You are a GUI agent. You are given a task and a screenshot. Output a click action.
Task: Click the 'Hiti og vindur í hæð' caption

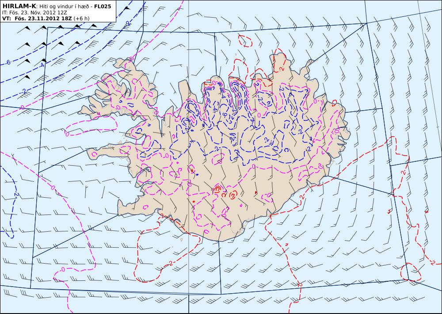[x=64, y=7]
